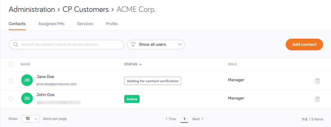
Task: Tick the checkbox beside John Doe
Action: (11, 99)
